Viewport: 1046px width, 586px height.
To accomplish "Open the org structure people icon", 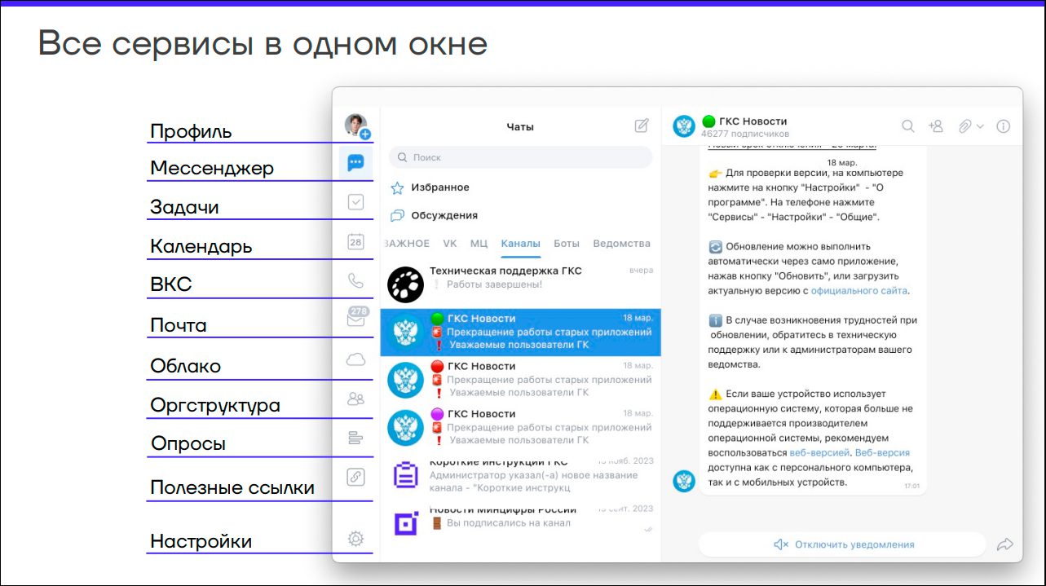I will 355,399.
